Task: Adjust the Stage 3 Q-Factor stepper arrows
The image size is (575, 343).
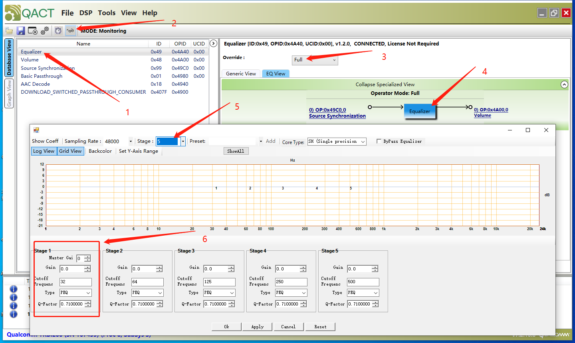Action: 231,304
